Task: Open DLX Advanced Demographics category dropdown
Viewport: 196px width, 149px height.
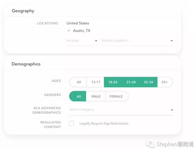Action: (172, 110)
